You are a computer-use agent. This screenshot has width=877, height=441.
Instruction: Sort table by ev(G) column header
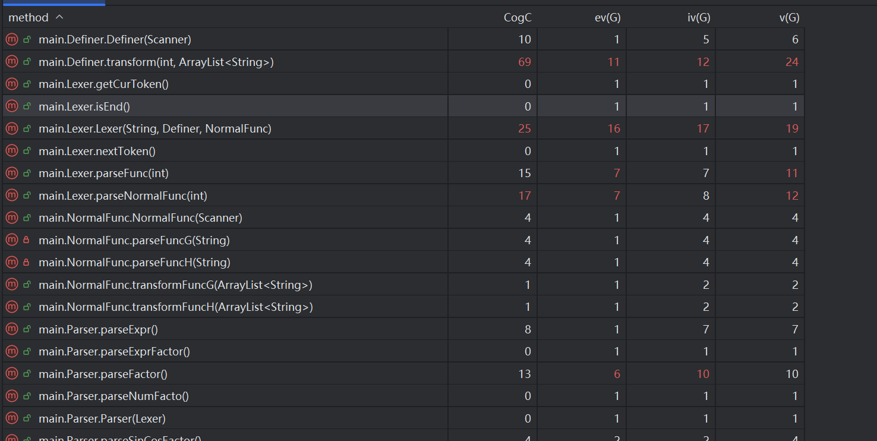click(x=607, y=18)
